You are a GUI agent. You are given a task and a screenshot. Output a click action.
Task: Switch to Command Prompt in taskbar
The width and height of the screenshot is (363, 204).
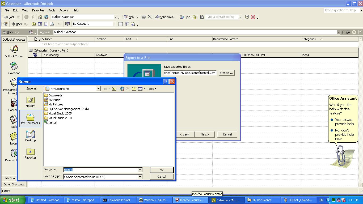pos(117,200)
